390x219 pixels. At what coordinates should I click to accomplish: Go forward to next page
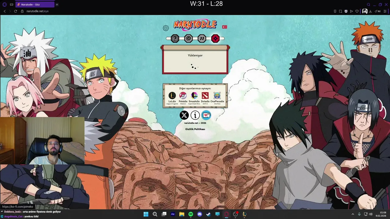click(x=10, y=11)
